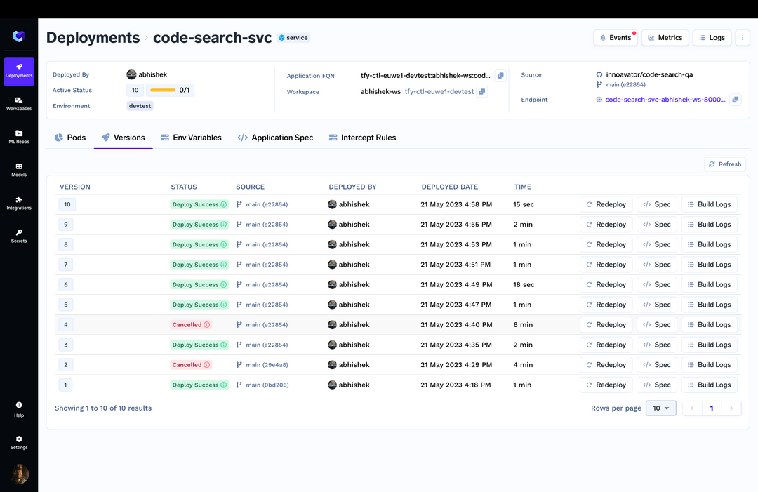Open Integrations puzzle icon
This screenshot has width=758, height=492.
[x=19, y=203]
